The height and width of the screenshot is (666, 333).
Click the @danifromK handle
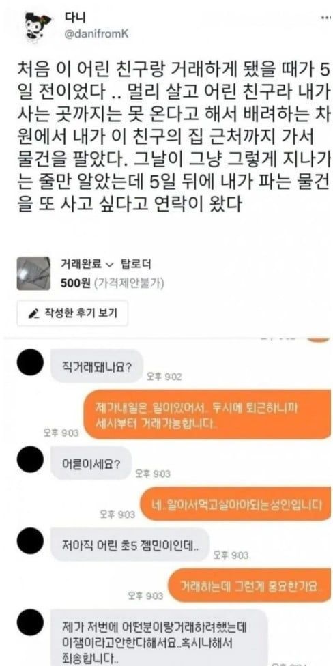tap(96, 35)
